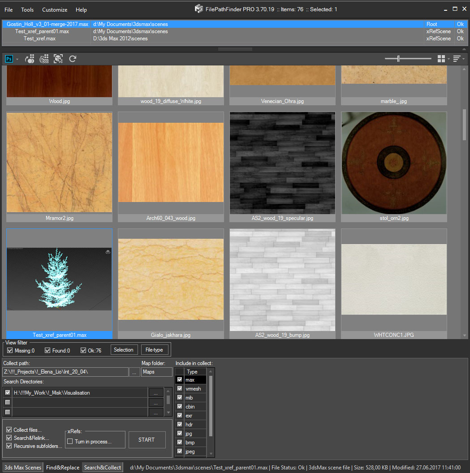Click the select objects by material icon
The width and height of the screenshot is (470, 473).
click(x=30, y=59)
